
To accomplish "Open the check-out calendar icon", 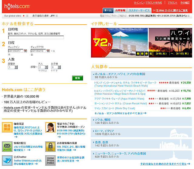I will click(48, 51).
